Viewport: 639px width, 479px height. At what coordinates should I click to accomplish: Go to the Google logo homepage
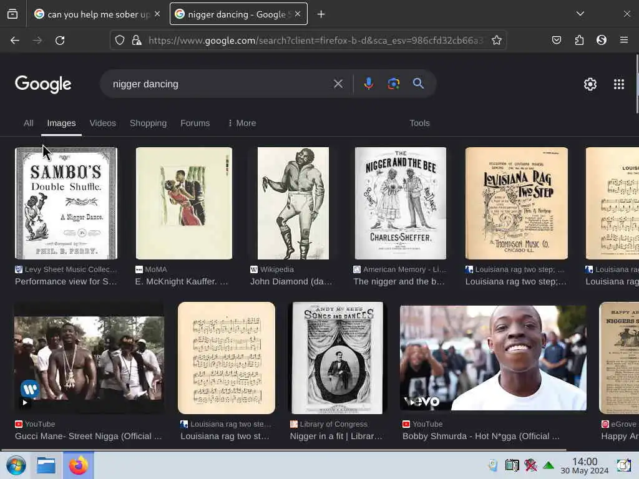(x=43, y=84)
